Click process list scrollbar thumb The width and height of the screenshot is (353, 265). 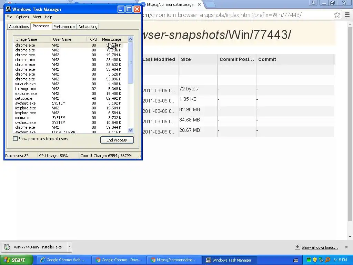[x=130, y=63]
